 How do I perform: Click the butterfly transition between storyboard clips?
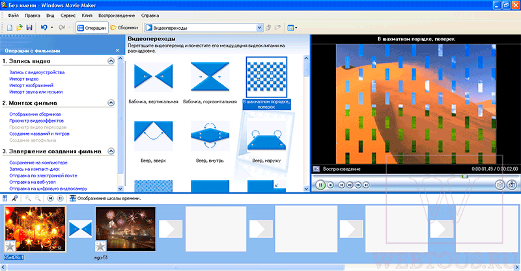pos(80,229)
